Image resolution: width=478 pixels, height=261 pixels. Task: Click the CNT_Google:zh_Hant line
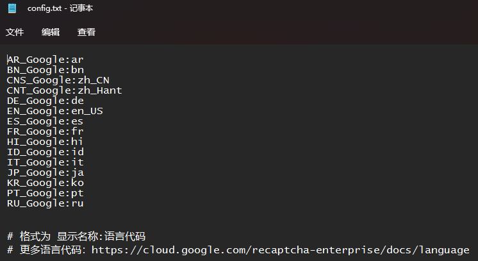64,90
